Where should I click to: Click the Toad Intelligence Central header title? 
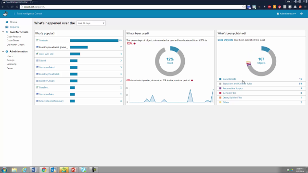point(29,14)
